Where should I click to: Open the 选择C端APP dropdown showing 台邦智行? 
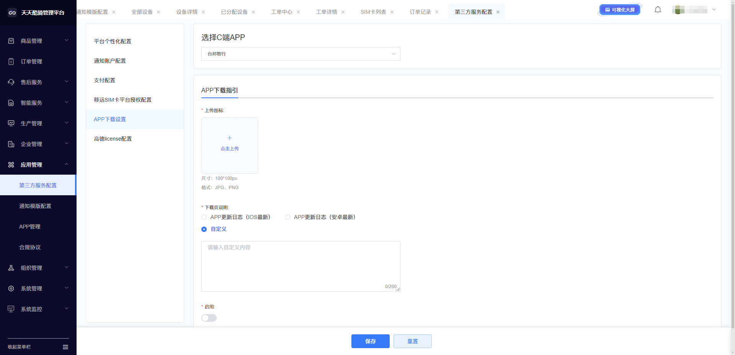click(x=301, y=54)
